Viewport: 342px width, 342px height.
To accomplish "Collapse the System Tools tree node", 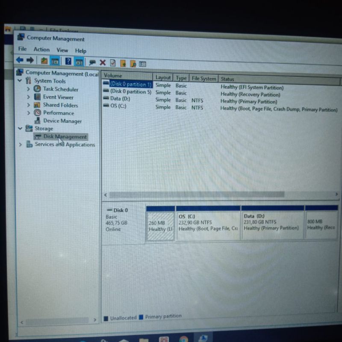I will coord(20,80).
